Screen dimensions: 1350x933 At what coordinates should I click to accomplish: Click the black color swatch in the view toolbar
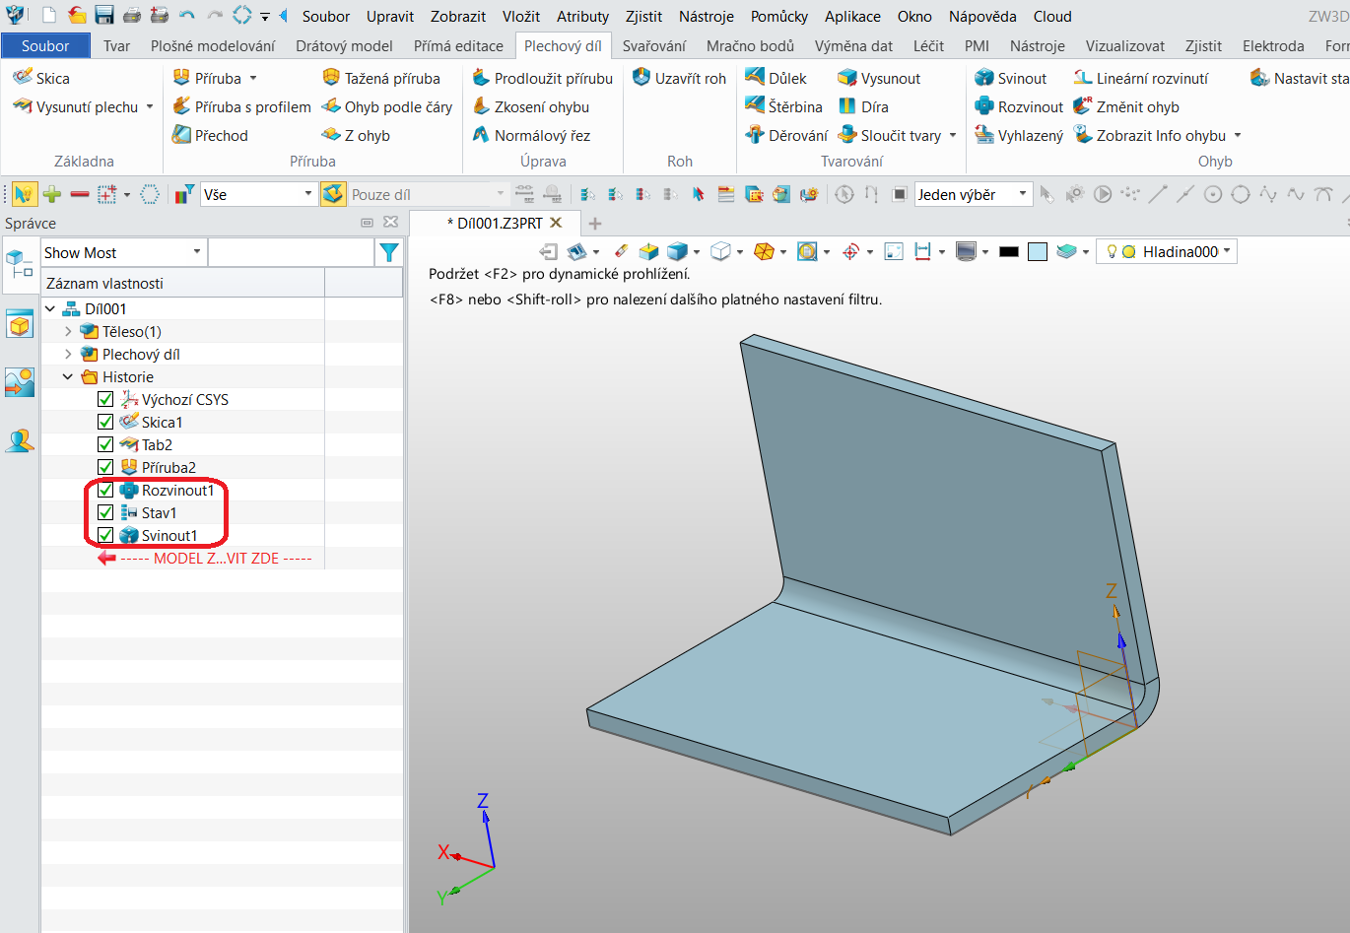(x=1008, y=252)
